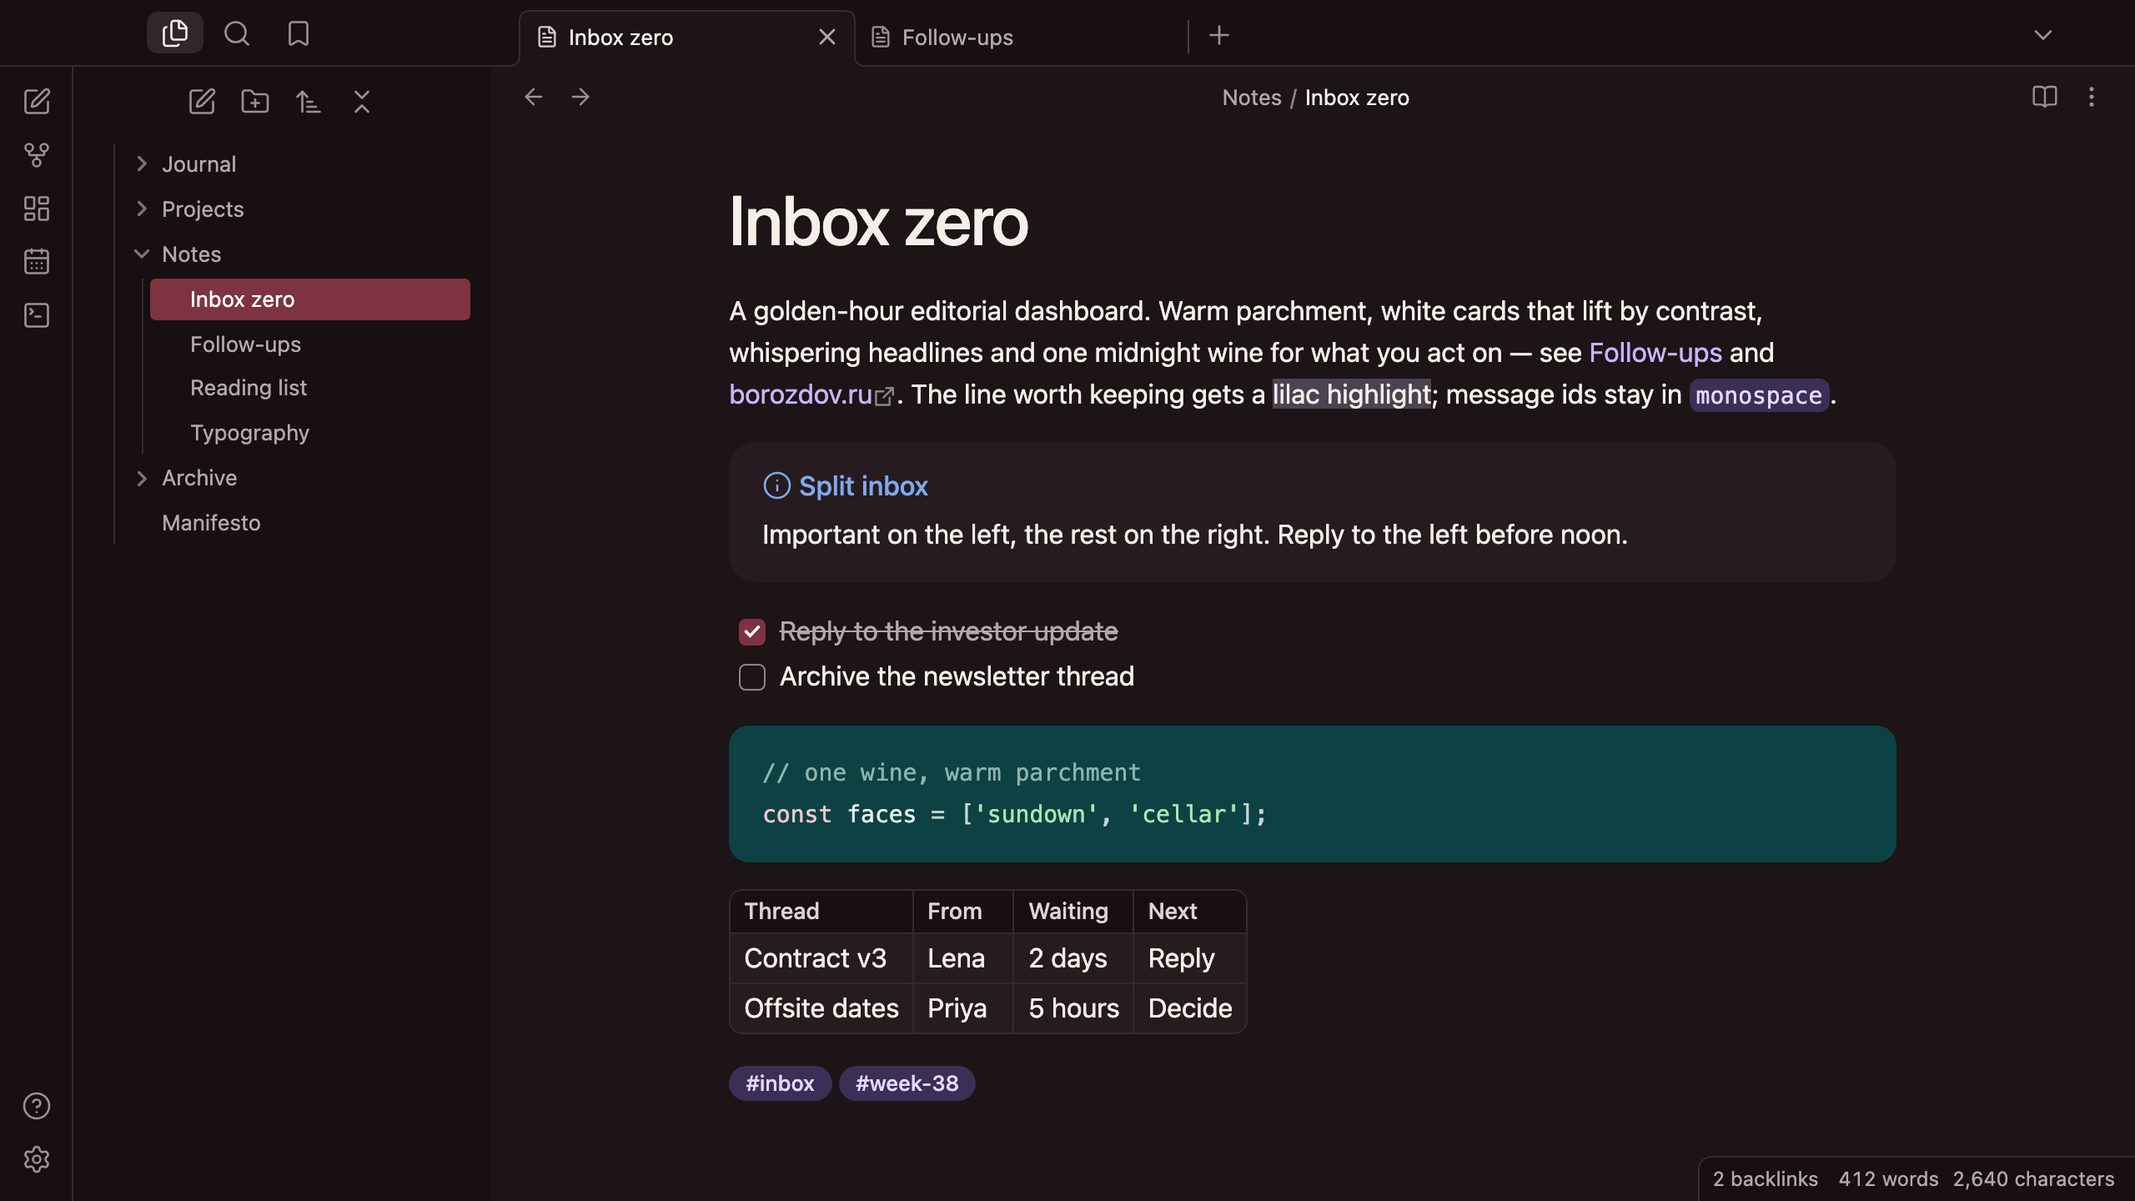Uncheck 'Reply to the investor update' task
Image resolution: width=2135 pixels, height=1201 pixels.
[752, 632]
